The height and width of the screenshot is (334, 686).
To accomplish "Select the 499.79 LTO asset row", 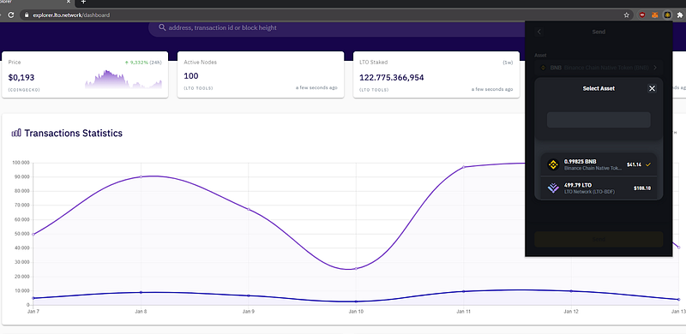I will click(599, 188).
